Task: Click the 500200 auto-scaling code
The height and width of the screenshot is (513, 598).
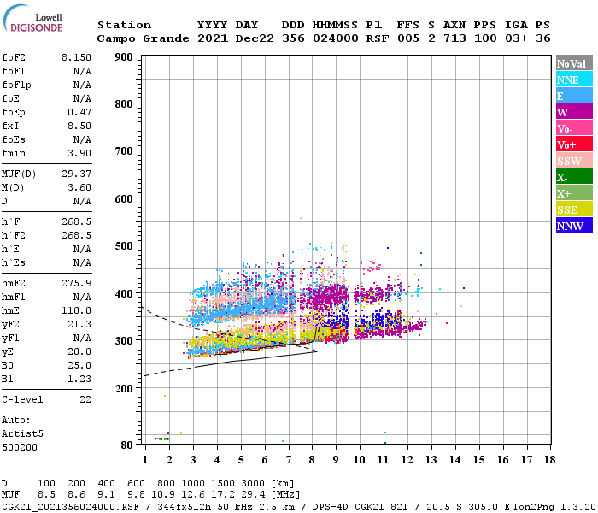Action: pyautogui.click(x=20, y=447)
